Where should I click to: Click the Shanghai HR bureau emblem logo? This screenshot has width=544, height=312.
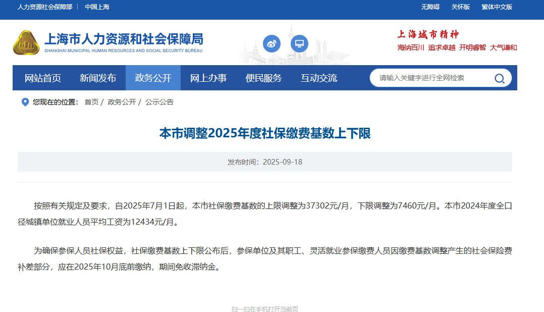(26, 43)
